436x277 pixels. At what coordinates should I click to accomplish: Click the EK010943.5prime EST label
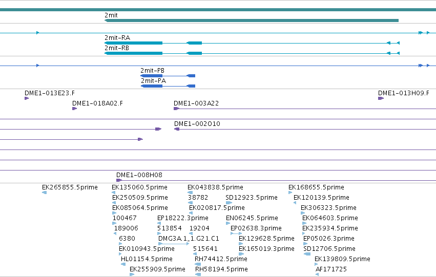click(147, 249)
